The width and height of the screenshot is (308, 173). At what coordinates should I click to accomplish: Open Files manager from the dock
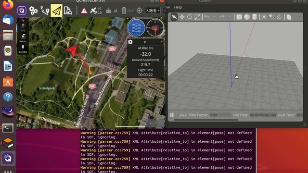[8, 36]
